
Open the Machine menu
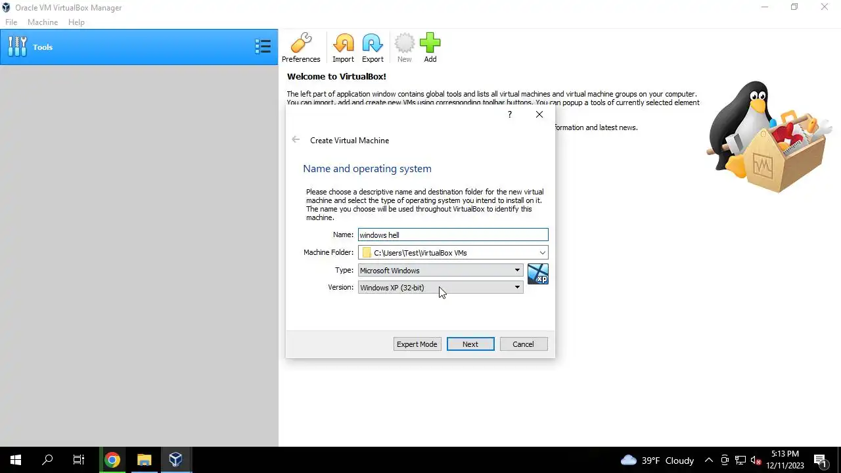(43, 22)
